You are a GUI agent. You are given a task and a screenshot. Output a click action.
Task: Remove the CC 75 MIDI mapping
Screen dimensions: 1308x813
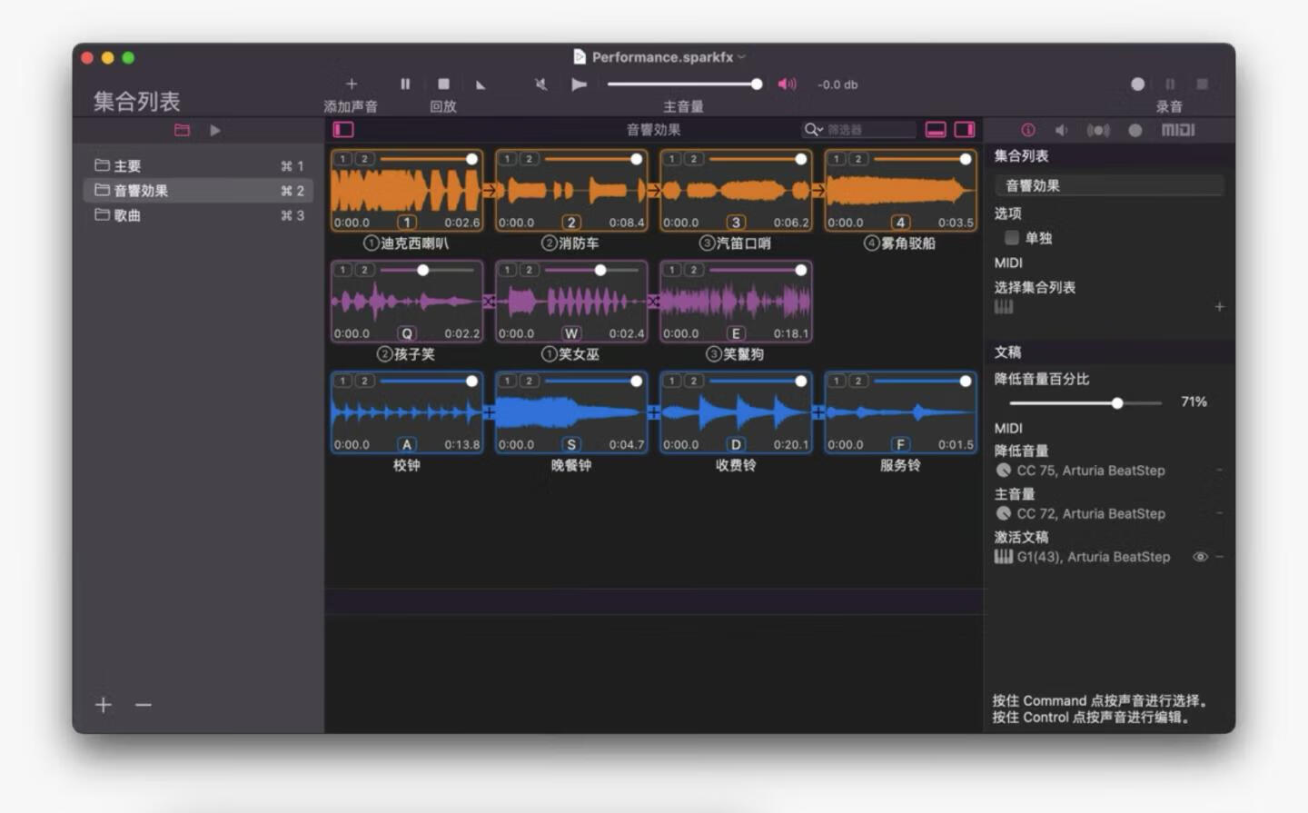[x=1219, y=471]
